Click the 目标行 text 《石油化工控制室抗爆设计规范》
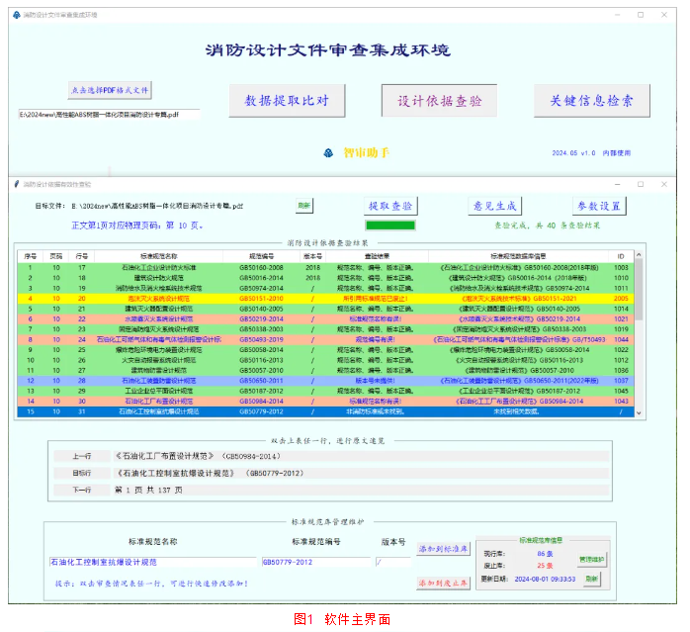 174,474
